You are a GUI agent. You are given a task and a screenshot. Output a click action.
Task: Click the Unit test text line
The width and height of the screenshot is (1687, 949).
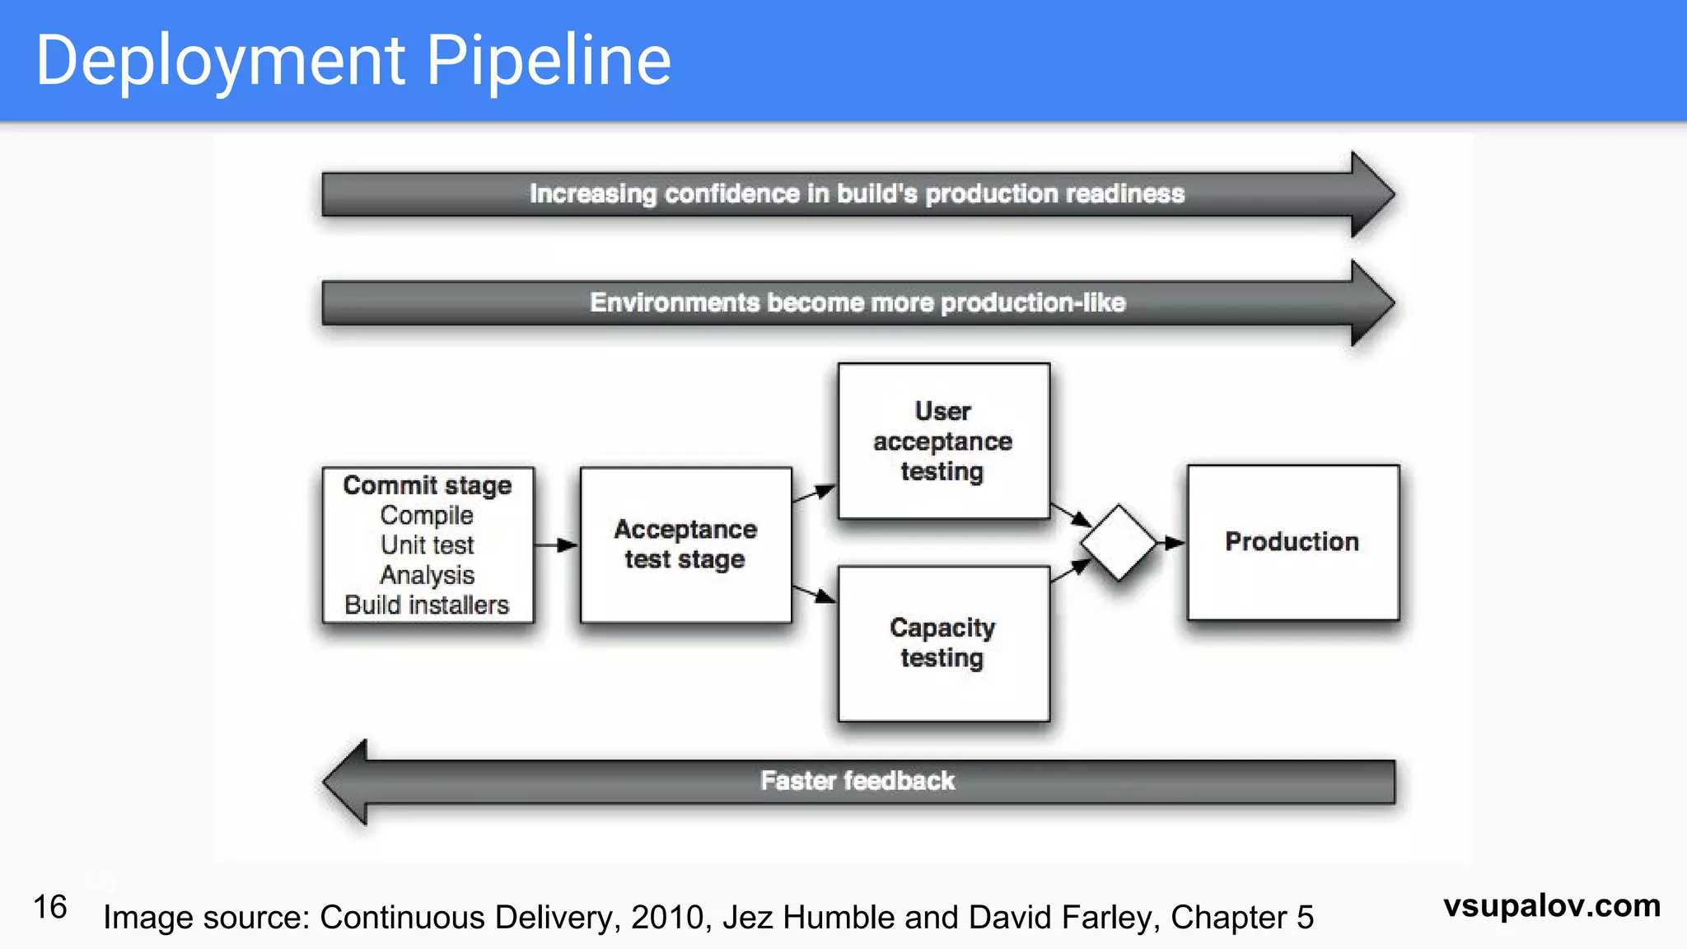pos(427,545)
